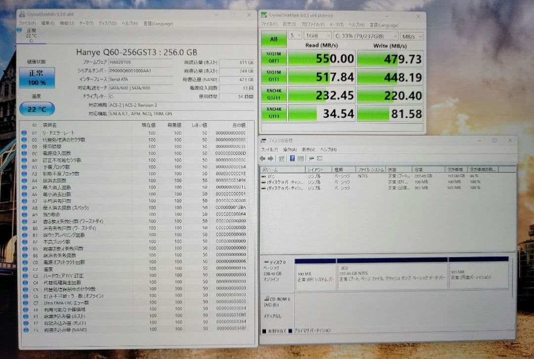Screen dimensions: 534x359
Task: Open the test size dropdown showing 1GiB
Action: [317, 36]
